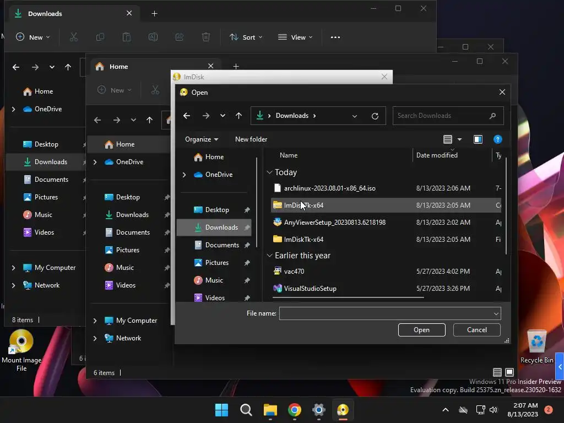Image resolution: width=564 pixels, height=423 pixels.
Task: Add a new tab in the Home window
Action: (x=236, y=67)
